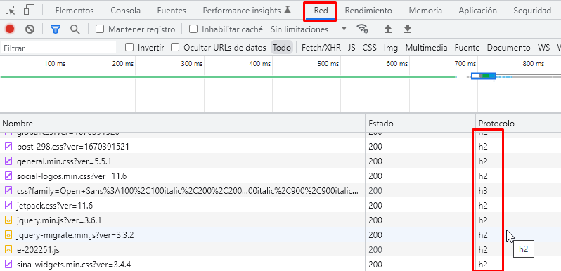Image resolution: width=561 pixels, height=271 pixels.
Task: Stop recording network log with red button
Action: tap(10, 29)
